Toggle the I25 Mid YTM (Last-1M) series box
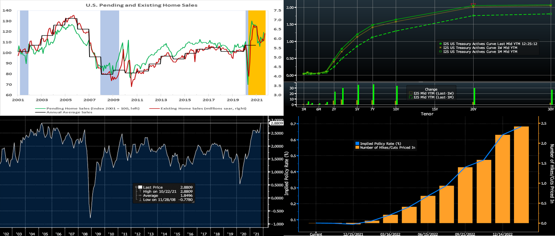 tap(411, 97)
